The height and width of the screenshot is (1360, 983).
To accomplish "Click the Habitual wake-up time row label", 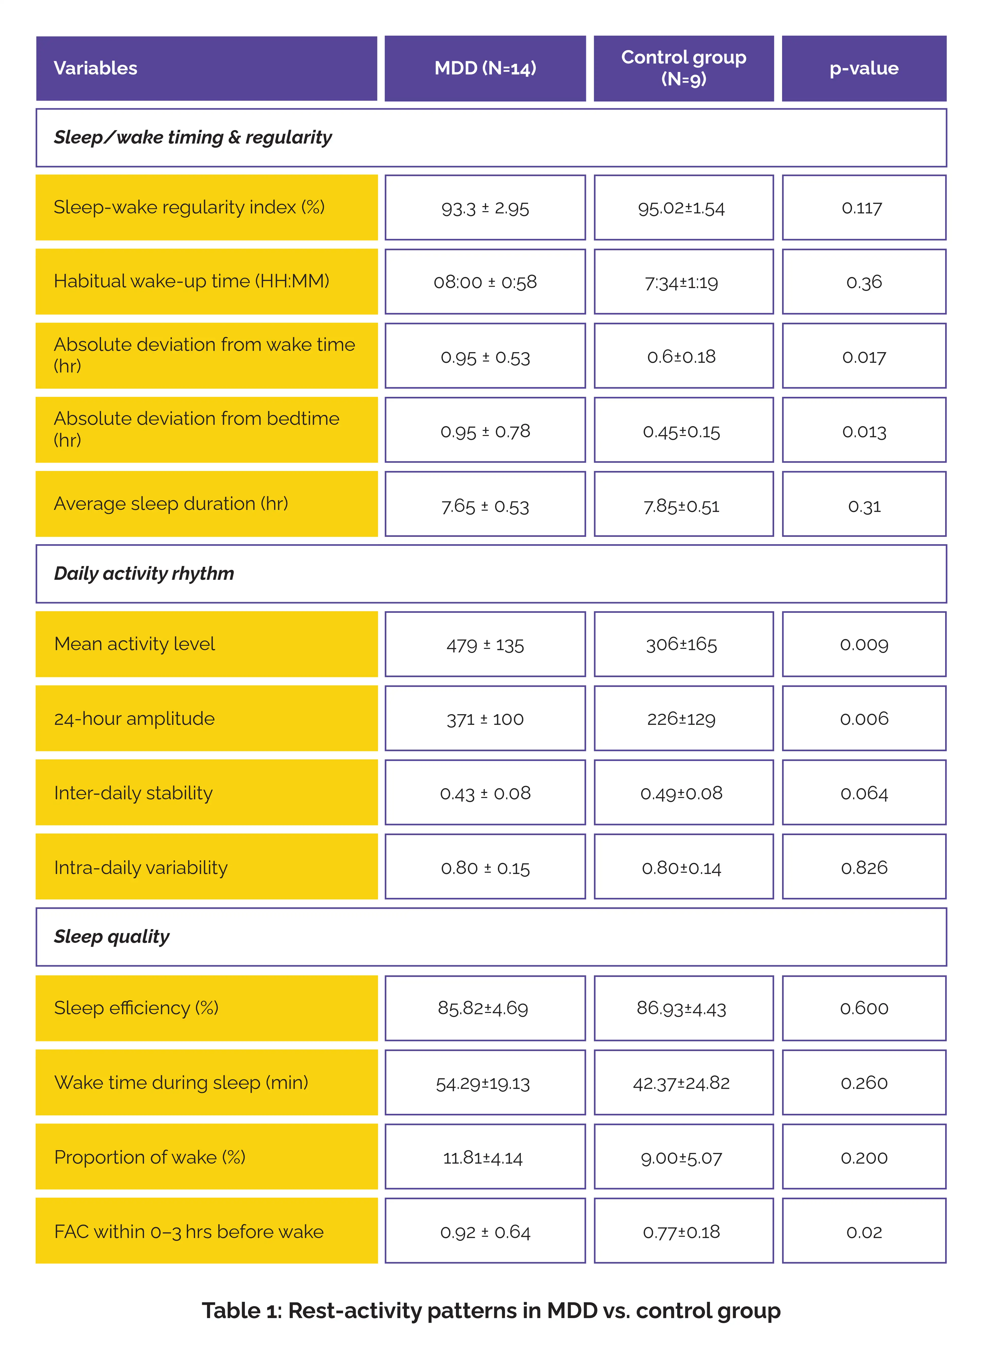I will 191,281.
